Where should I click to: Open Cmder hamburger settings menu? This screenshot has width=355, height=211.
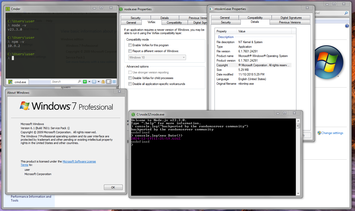click(x=114, y=82)
